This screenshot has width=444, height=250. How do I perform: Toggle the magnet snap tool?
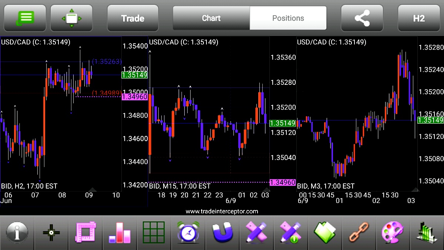point(222,233)
